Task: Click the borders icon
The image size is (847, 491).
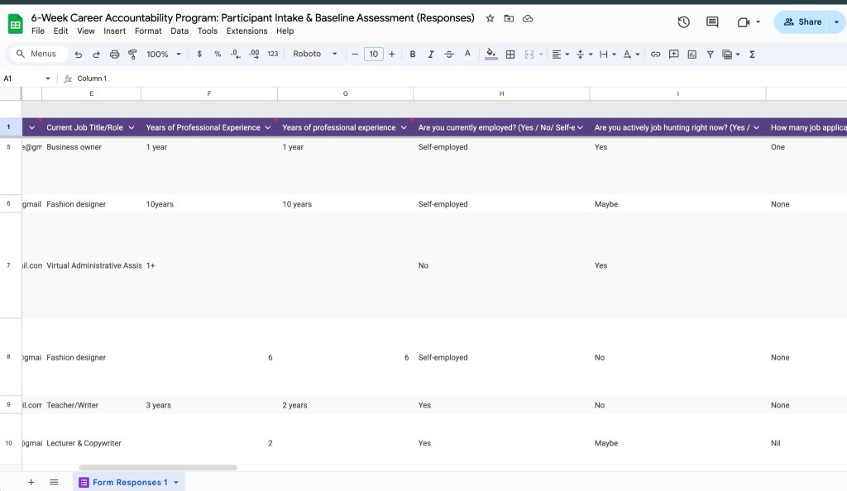Action: [x=510, y=55]
